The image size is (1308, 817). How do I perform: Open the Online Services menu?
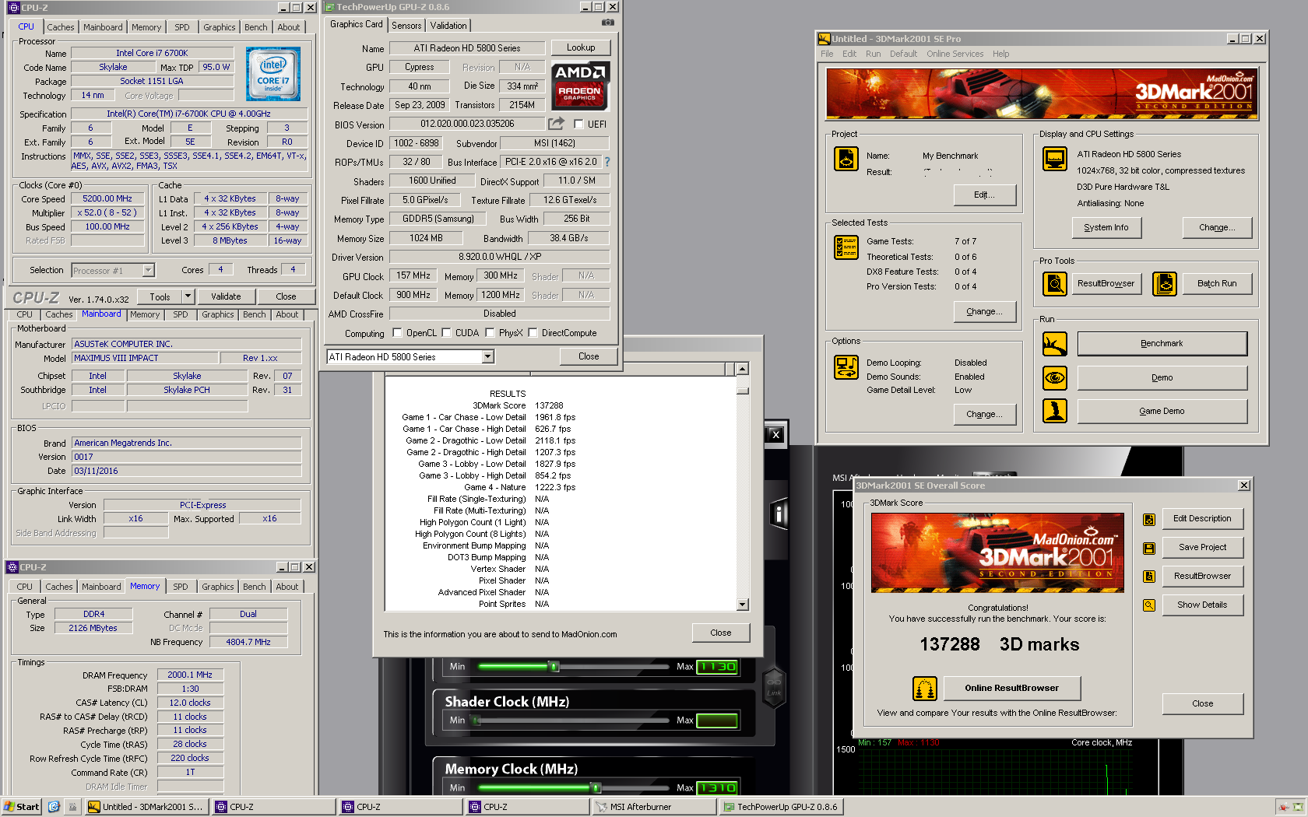click(955, 54)
